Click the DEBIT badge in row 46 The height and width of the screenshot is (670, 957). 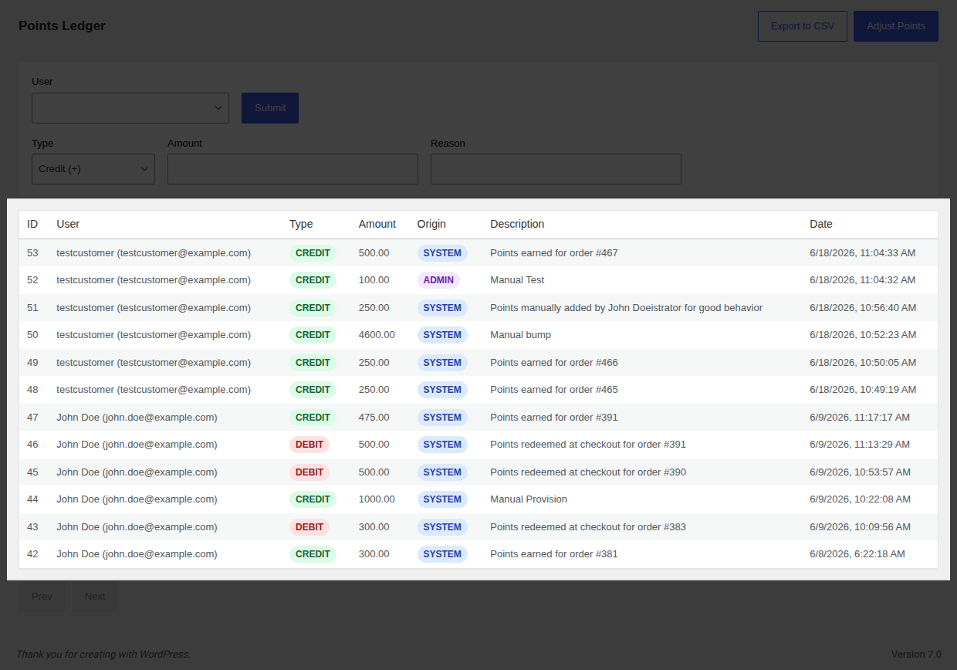309,445
